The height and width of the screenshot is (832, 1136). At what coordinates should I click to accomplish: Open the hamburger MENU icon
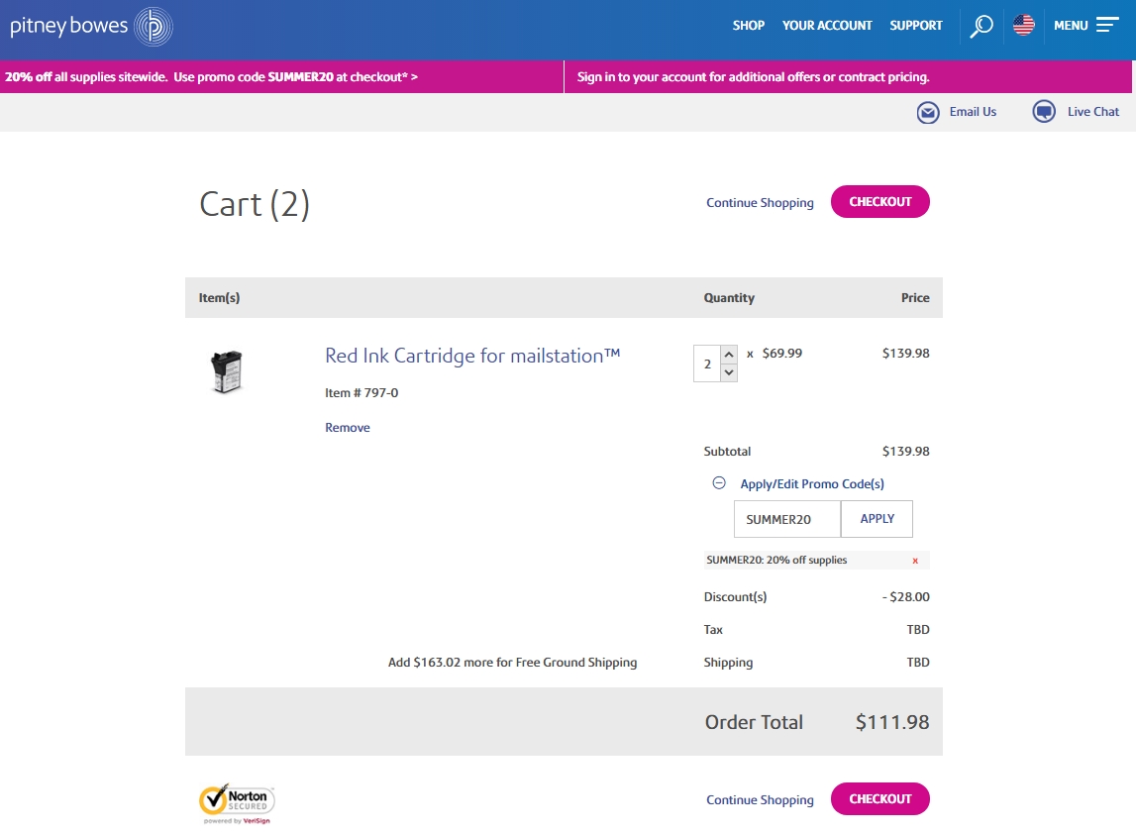pos(1107,26)
